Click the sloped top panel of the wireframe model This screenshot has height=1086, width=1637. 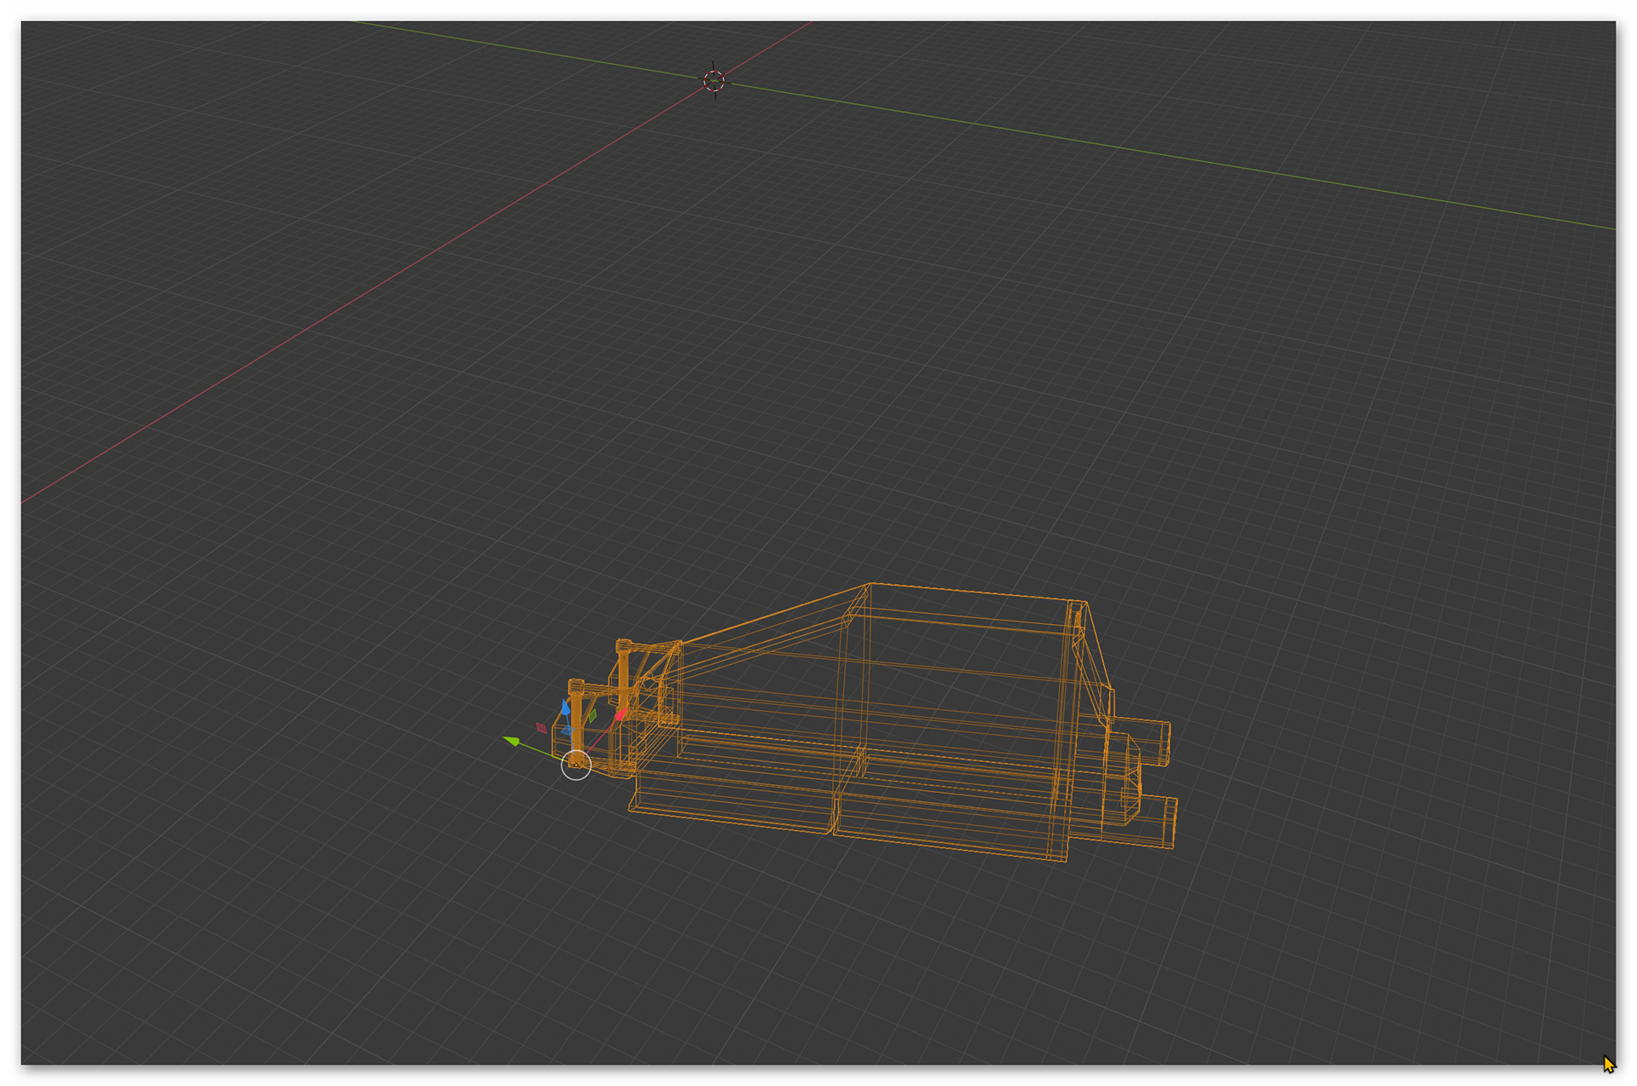click(767, 627)
